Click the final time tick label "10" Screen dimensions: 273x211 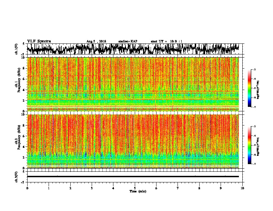[x=242, y=188]
